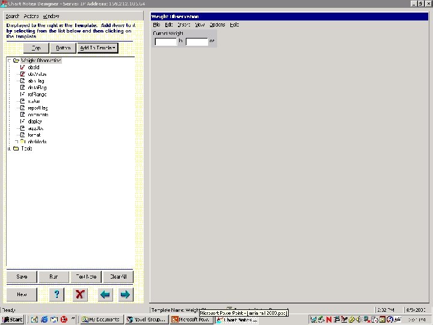This screenshot has height=325, width=433.
Task: Click the Top button
Action: 36,48
